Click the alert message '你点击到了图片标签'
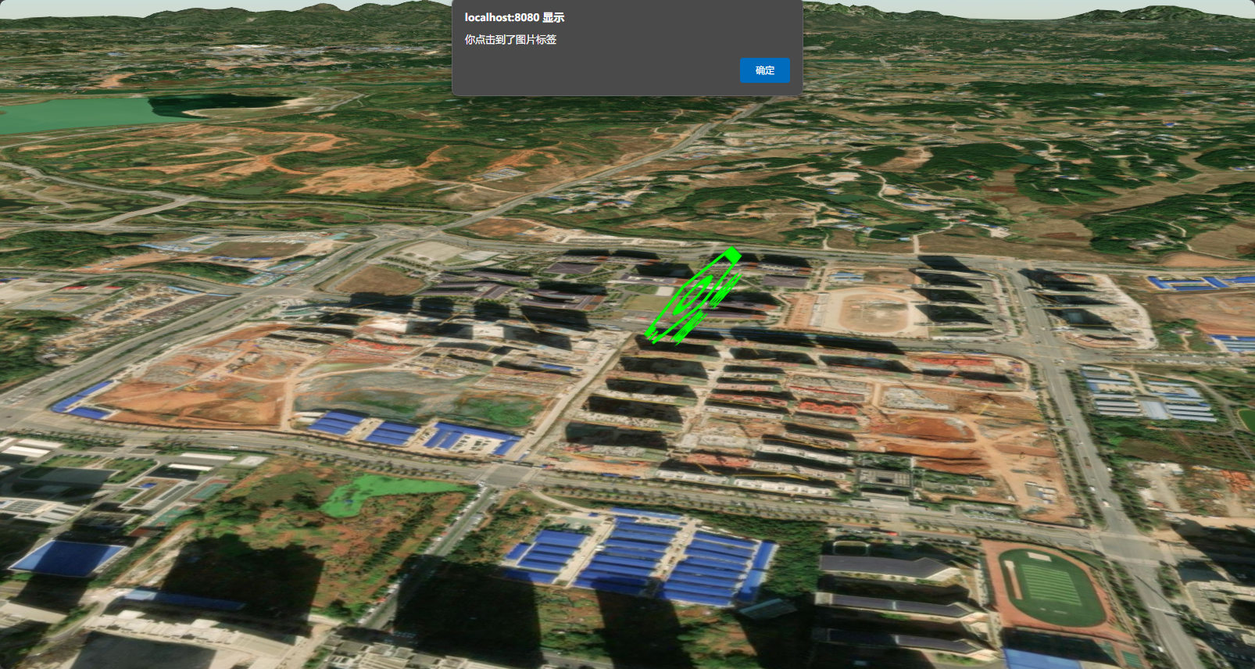The width and height of the screenshot is (1255, 669). pos(510,40)
